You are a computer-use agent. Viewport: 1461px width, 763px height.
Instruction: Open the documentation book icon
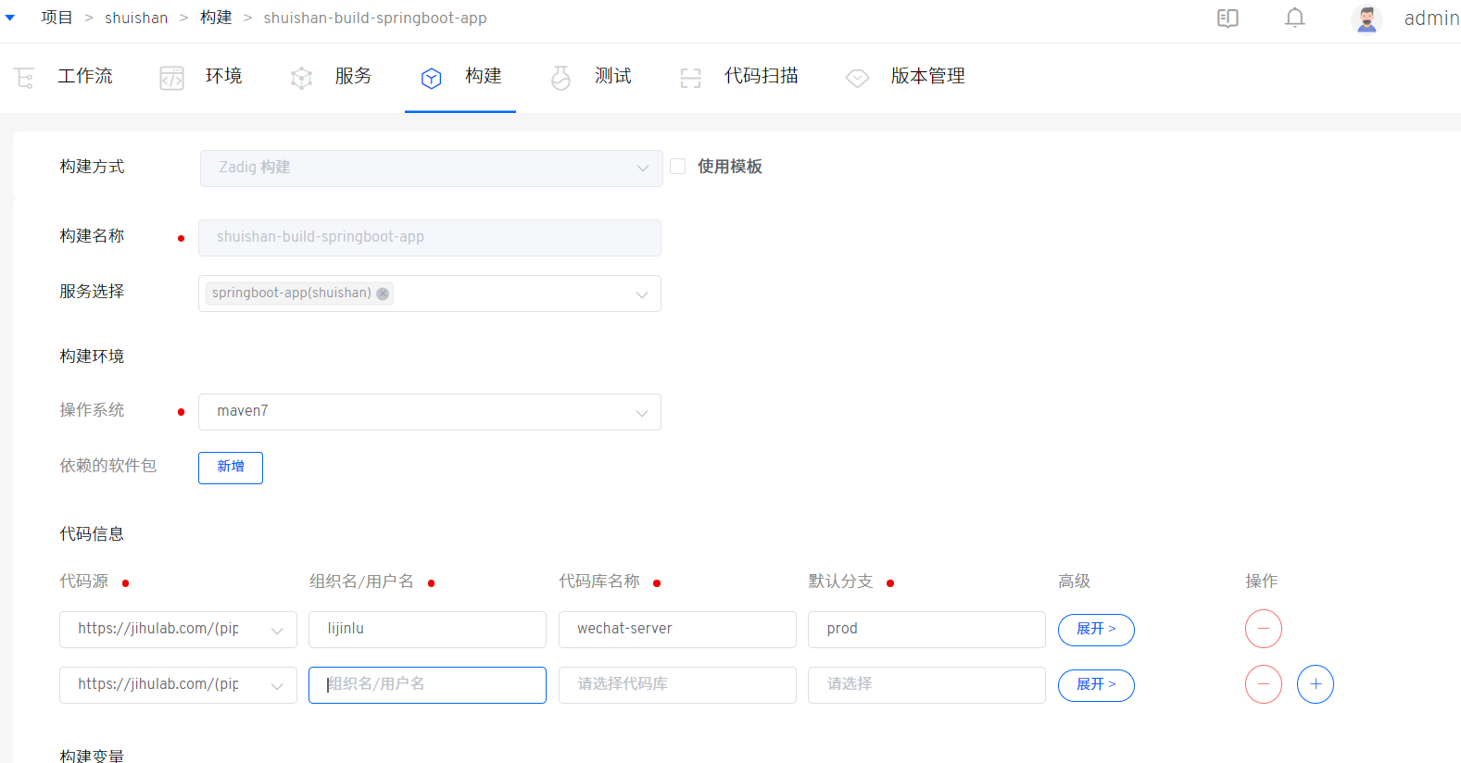point(1228,19)
